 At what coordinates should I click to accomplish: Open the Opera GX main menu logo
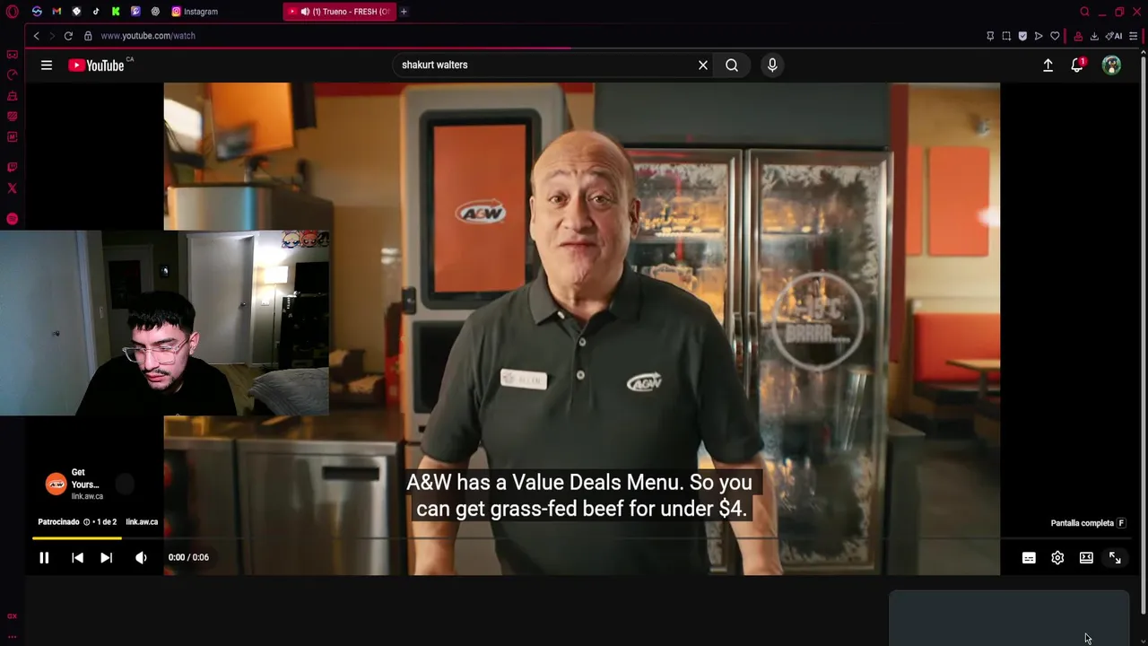pos(13,12)
